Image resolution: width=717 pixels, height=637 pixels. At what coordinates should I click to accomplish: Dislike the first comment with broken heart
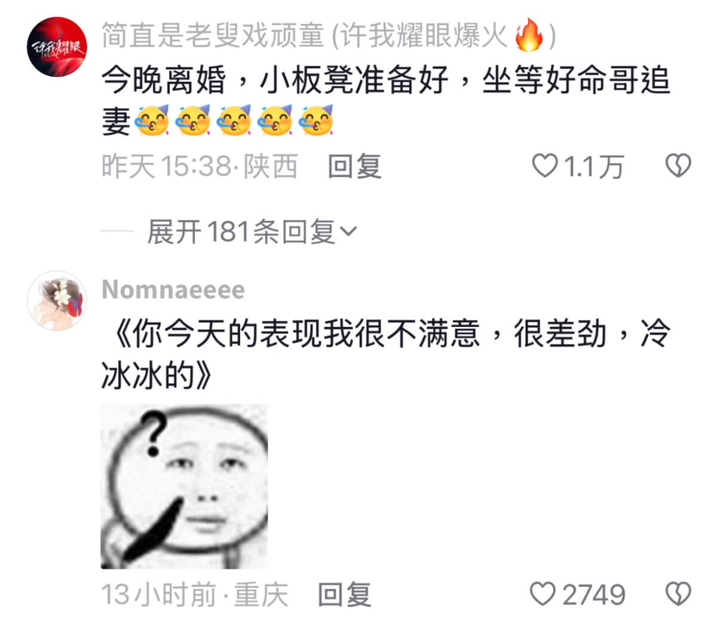point(678,166)
